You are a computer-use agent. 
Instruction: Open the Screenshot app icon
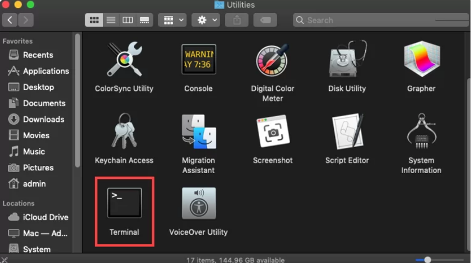point(273,131)
